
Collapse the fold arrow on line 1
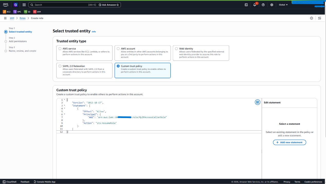coord(64,100)
